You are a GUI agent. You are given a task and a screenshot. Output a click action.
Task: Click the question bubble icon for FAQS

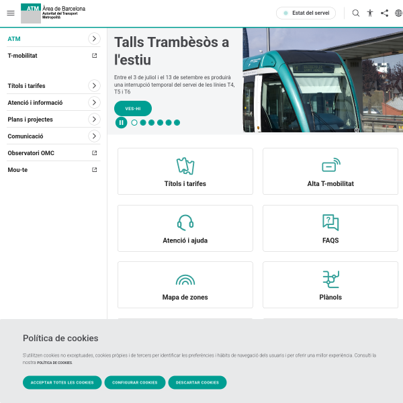click(330, 222)
